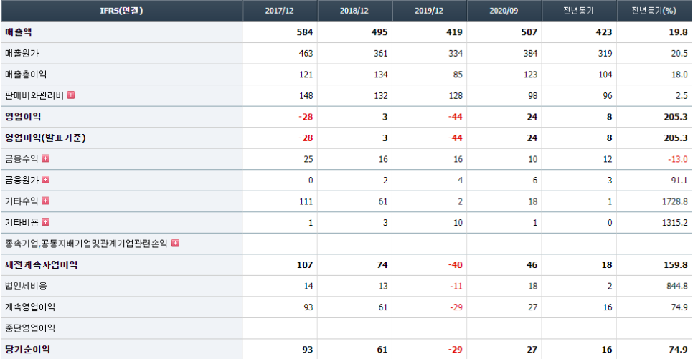Select the 세전계속사업이익 row label
Screen dimensions: 693x359
tap(41, 265)
